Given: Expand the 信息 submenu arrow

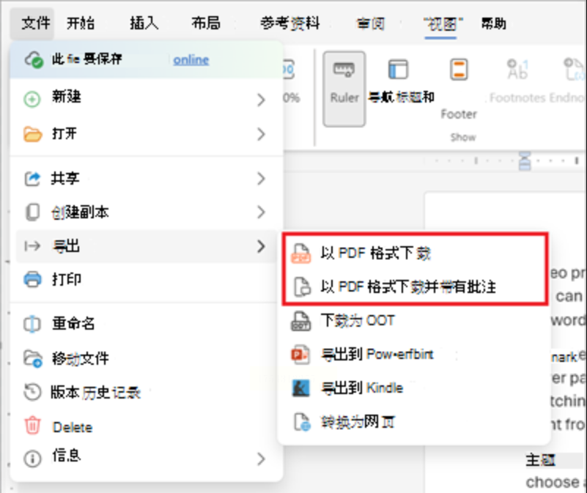Looking at the screenshot, I should pyautogui.click(x=262, y=459).
